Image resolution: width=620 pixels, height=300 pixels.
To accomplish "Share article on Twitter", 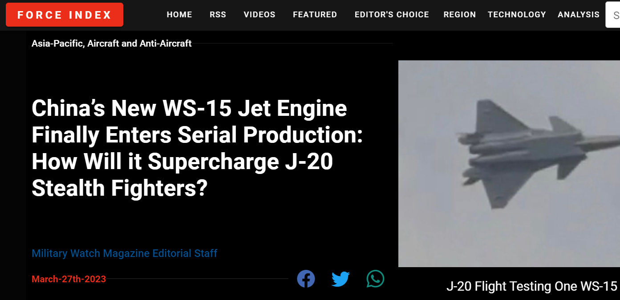I will coord(340,279).
